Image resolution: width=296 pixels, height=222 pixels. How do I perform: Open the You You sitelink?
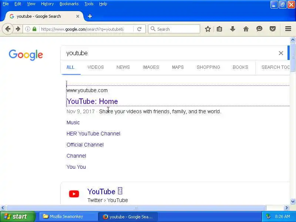[76, 167]
